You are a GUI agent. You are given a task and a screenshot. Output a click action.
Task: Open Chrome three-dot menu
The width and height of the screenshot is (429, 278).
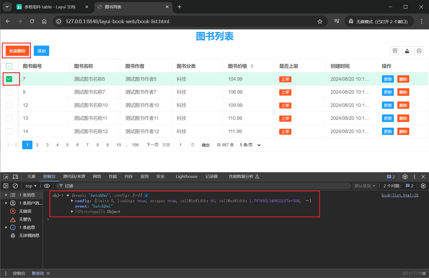pos(421,21)
